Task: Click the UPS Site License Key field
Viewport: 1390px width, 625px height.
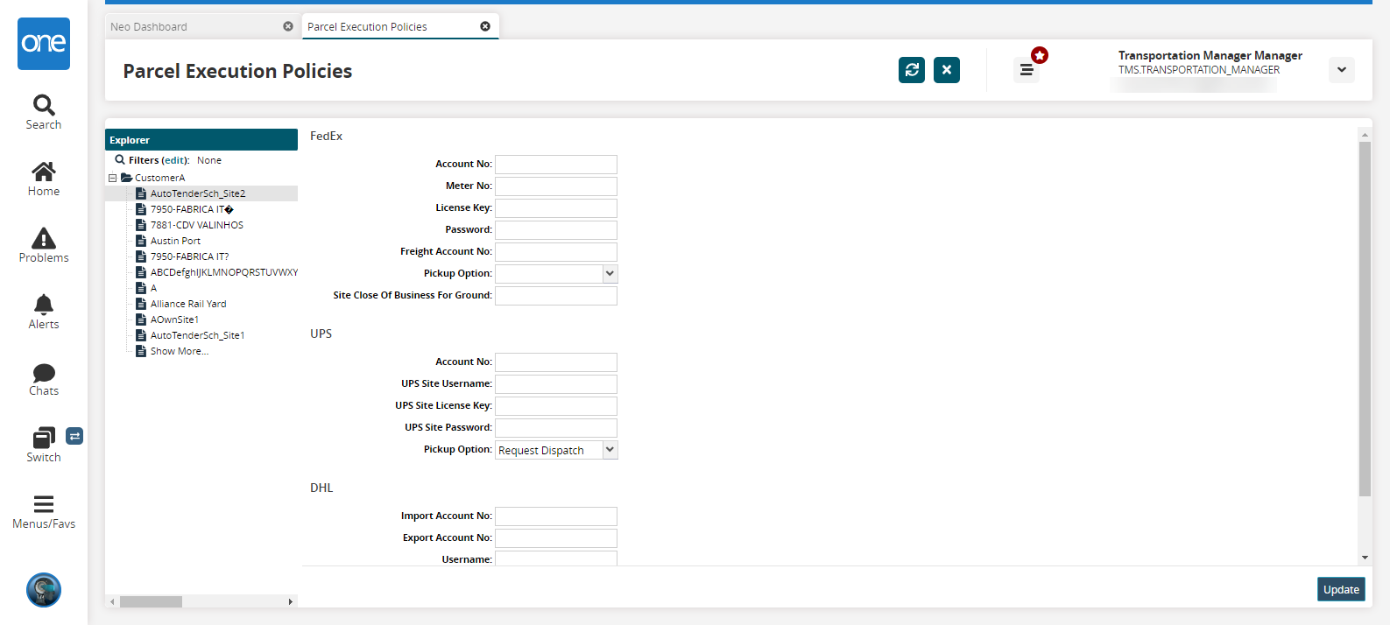Action: [x=556, y=406]
